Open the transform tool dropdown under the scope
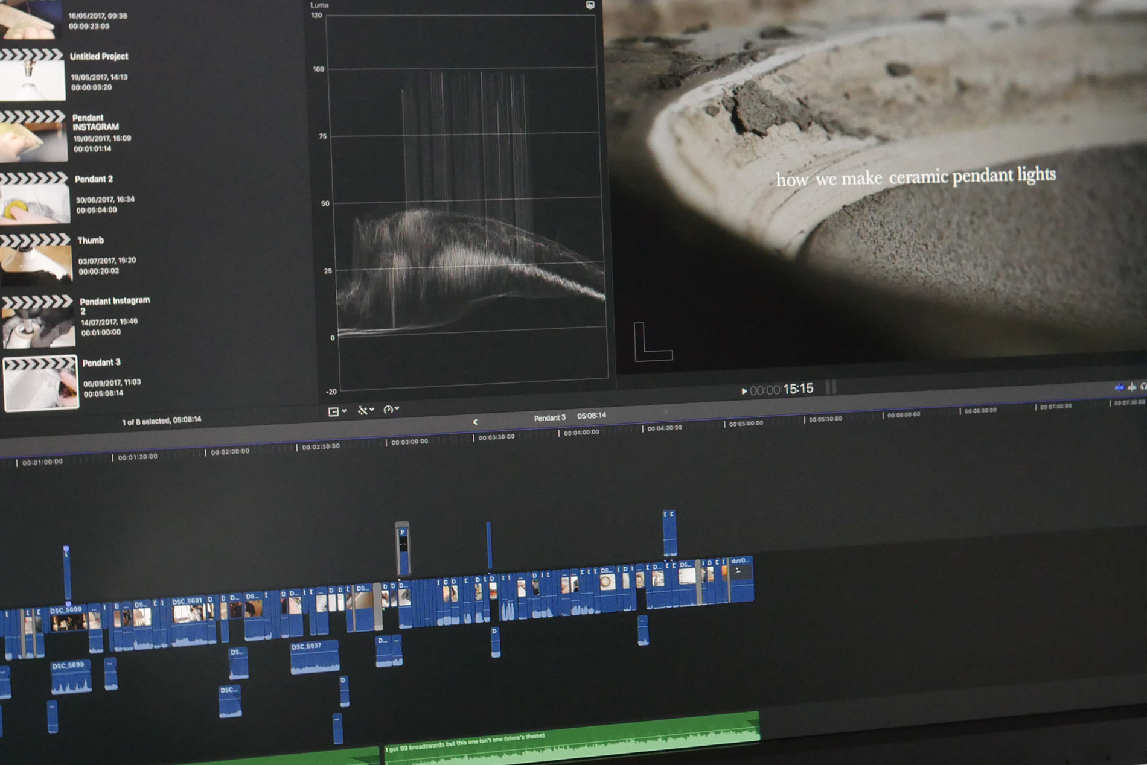Image resolution: width=1147 pixels, height=765 pixels. (x=366, y=410)
